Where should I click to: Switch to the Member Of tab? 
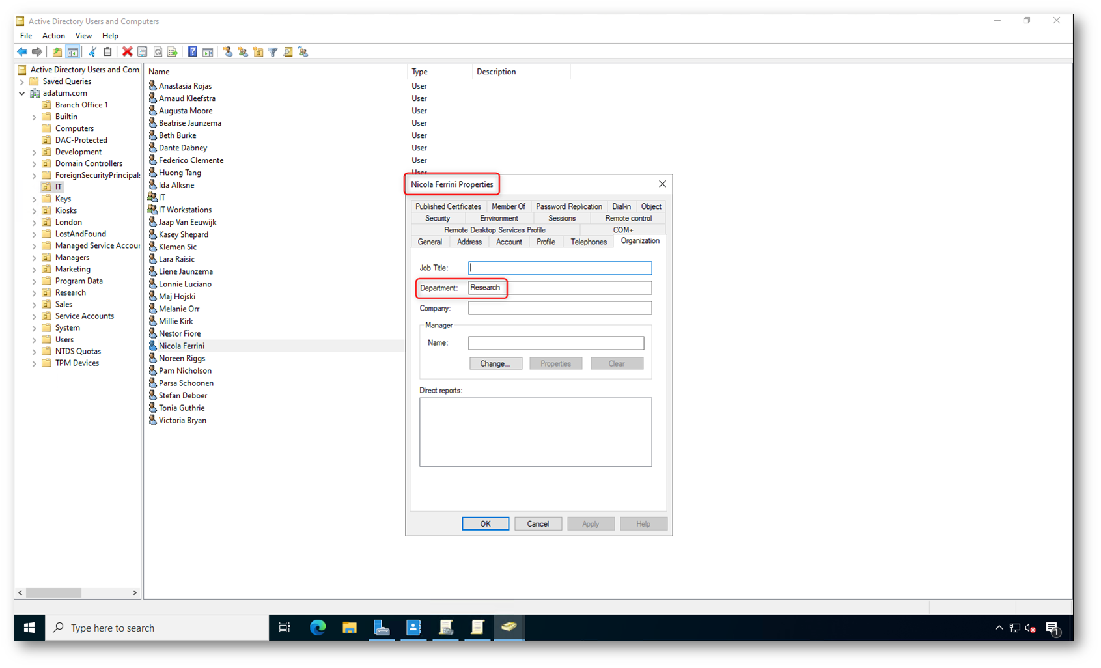(x=508, y=206)
